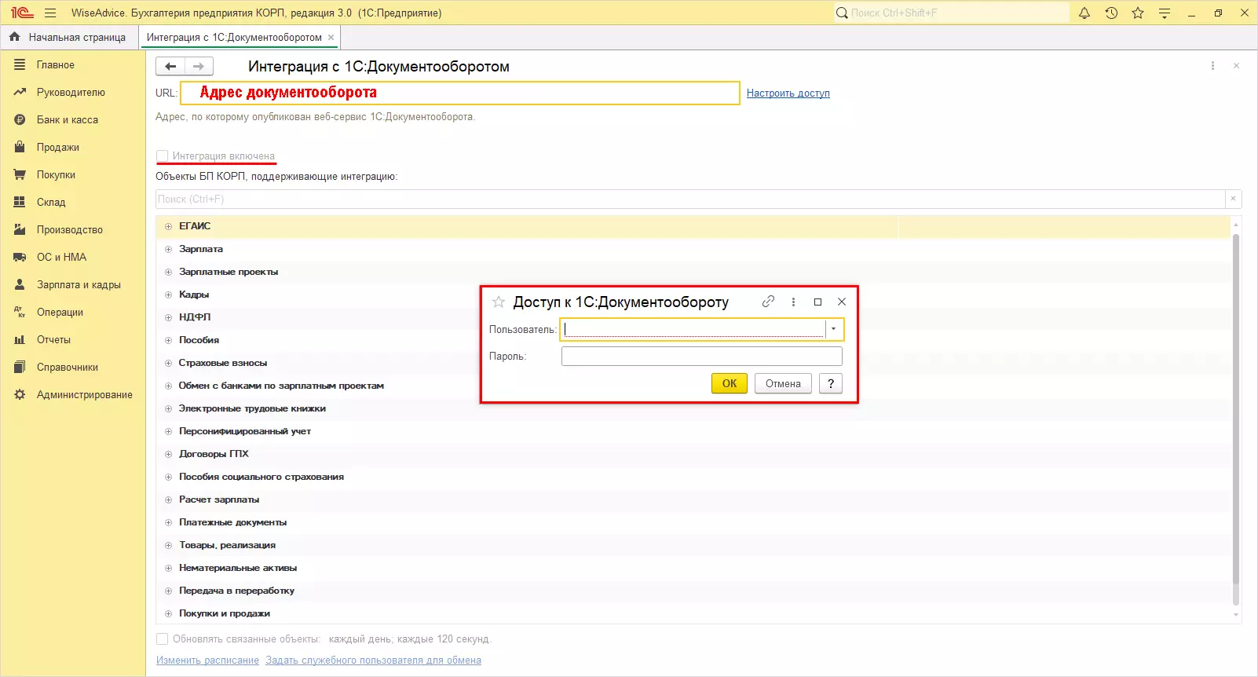Click the objects list vertical scrollbar
1258x677 pixels.
point(1236,408)
